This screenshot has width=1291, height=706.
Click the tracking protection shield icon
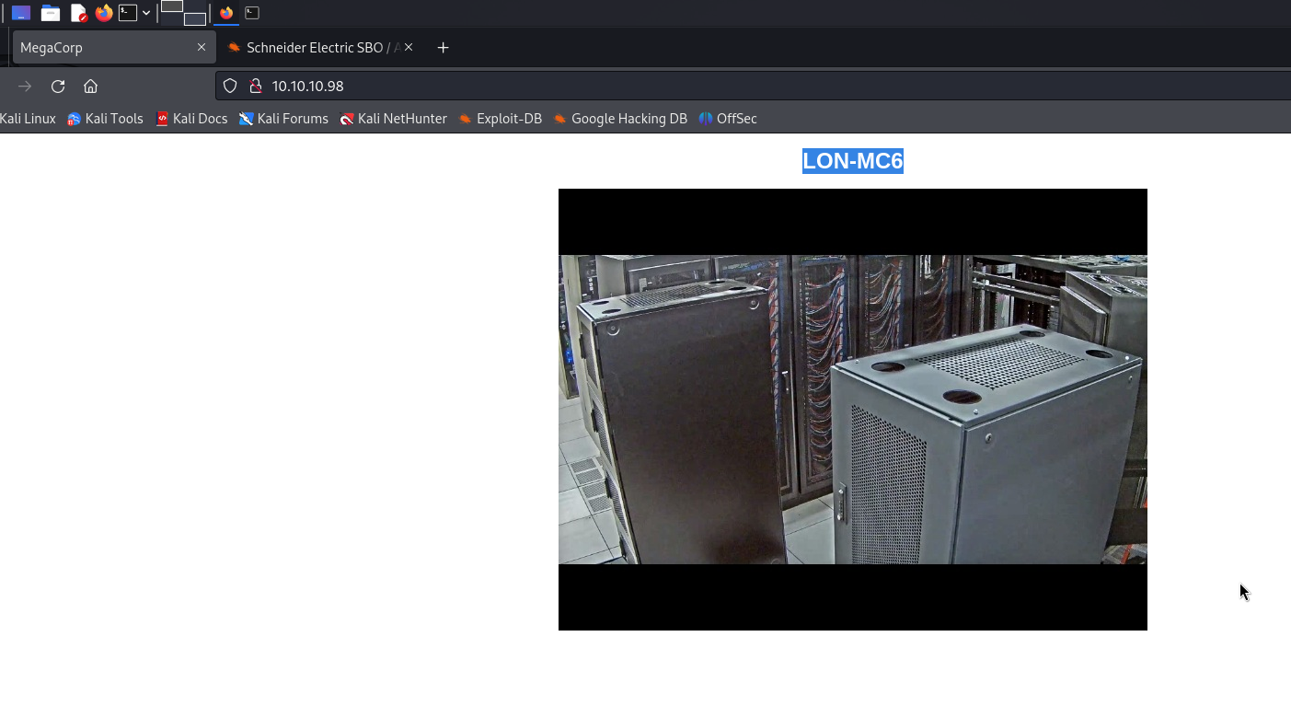[x=231, y=86]
